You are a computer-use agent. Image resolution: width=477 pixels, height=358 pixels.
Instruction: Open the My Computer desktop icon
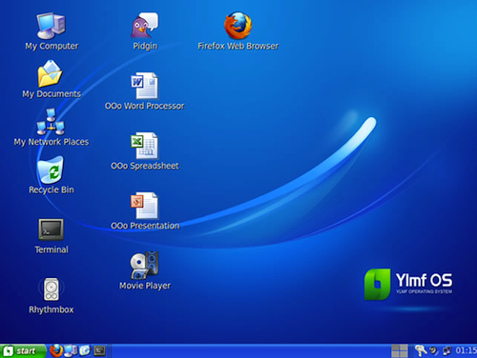pyautogui.click(x=52, y=26)
